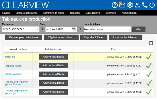Image resolution: width=157 pixels, height=99 pixels.
Task: Click the green checkmark for Articles chauds
Action: [x=149, y=74]
